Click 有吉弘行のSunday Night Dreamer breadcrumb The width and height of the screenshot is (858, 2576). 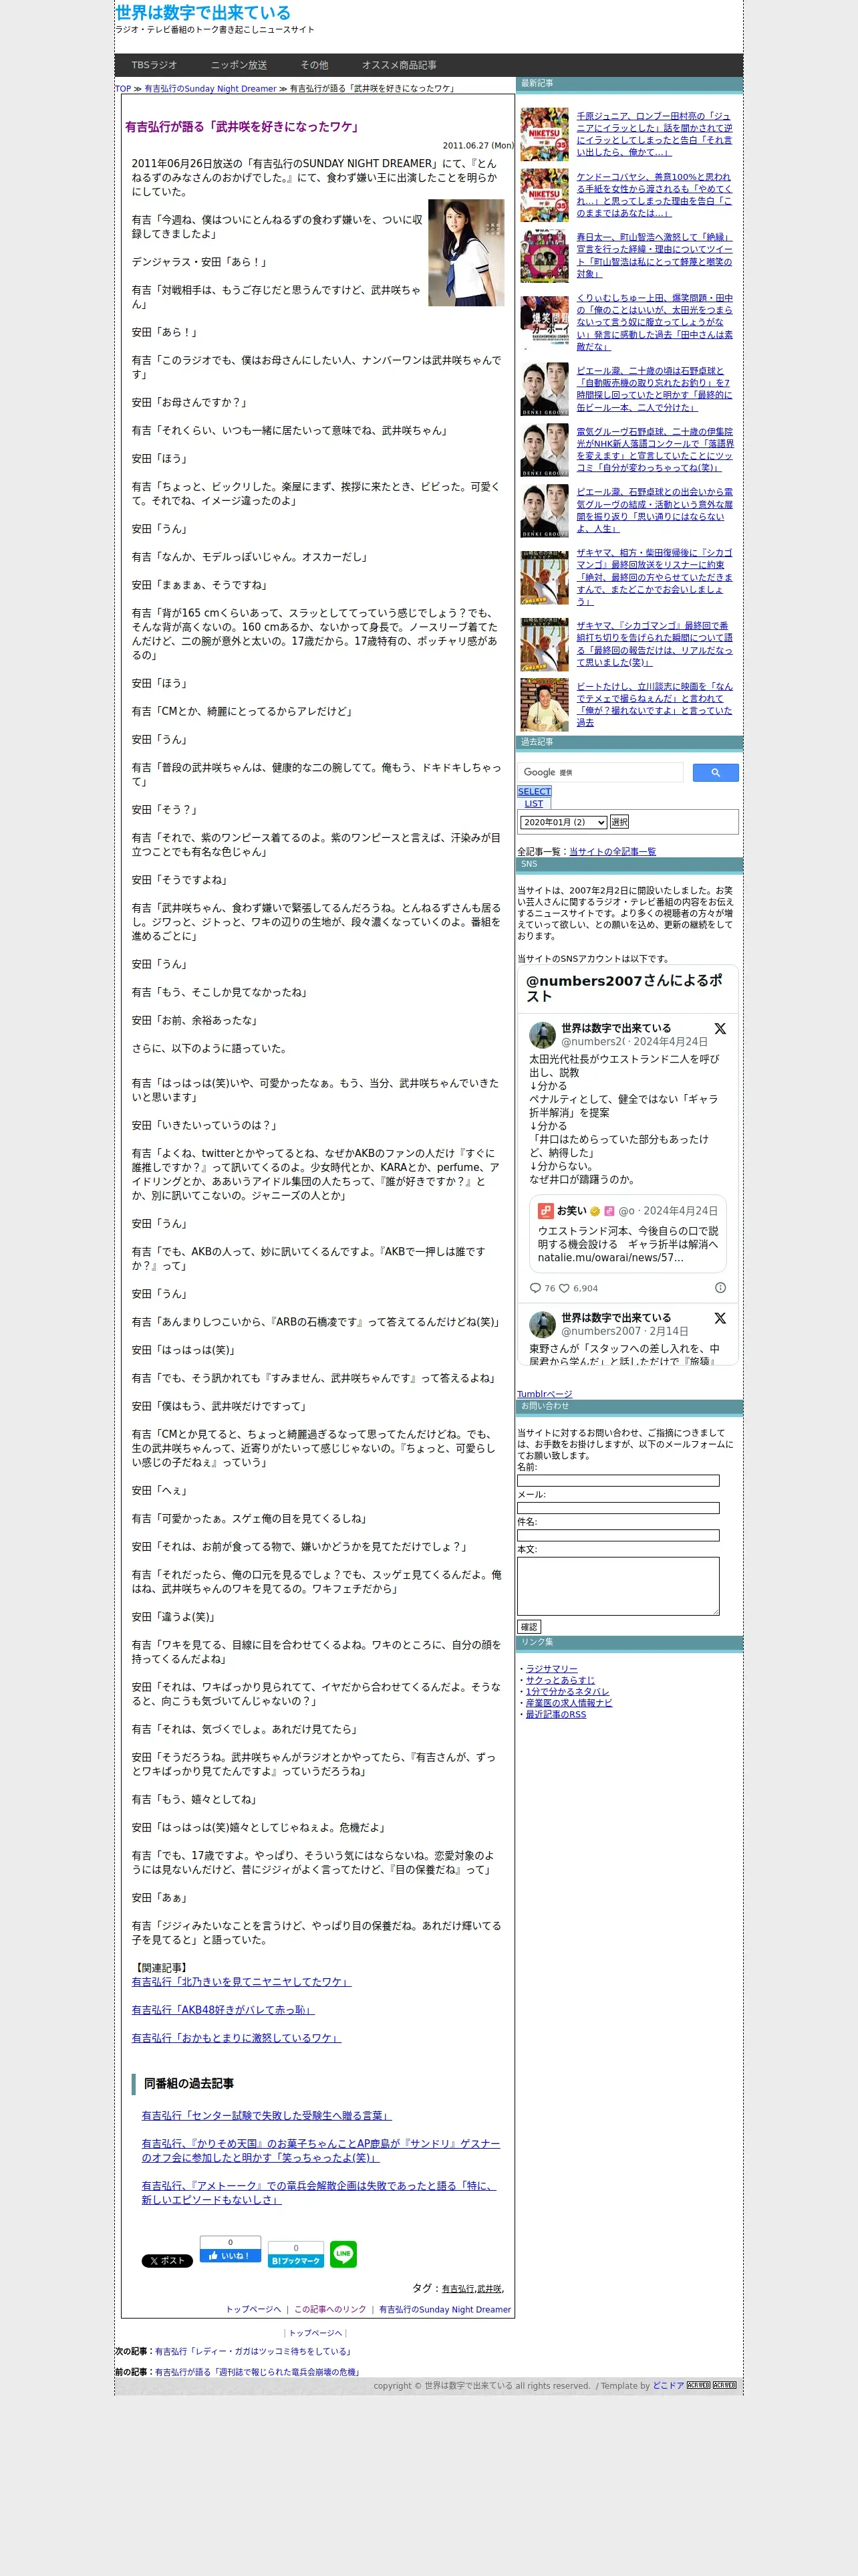[210, 88]
